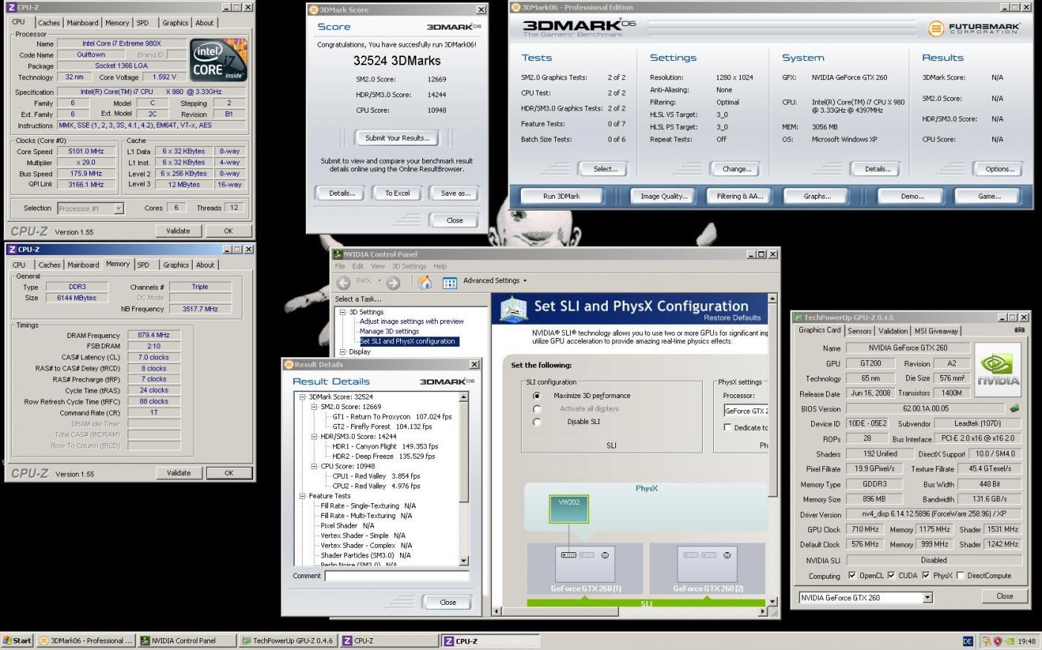Open the Caches tab in the top CPU-Z window
This screenshot has height=650, width=1042.
point(49,23)
